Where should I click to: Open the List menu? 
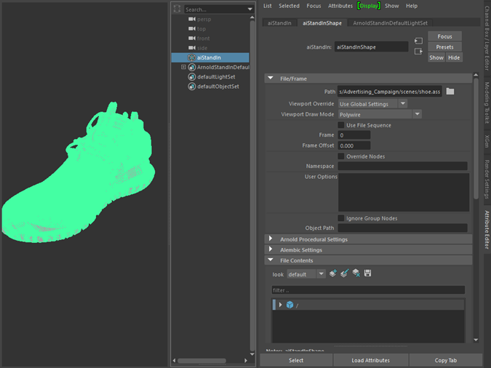coord(268,6)
